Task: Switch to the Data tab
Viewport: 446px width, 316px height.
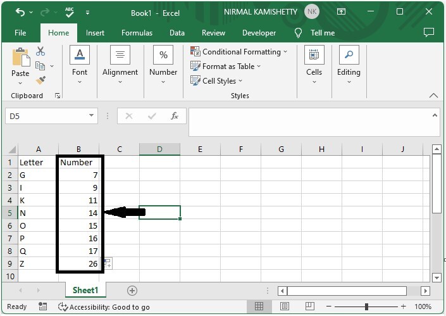Action: pyautogui.click(x=177, y=33)
